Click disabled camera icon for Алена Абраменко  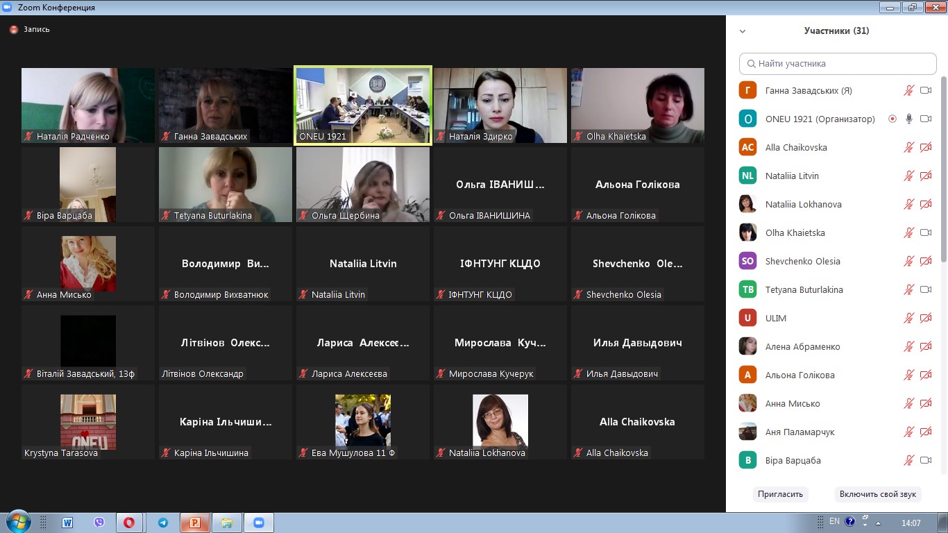coord(926,346)
